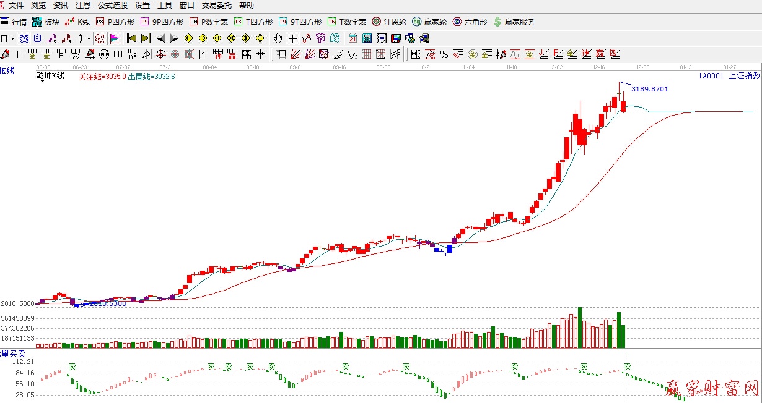Open the 交易委托 menu
762x403 pixels.
coord(217,5)
